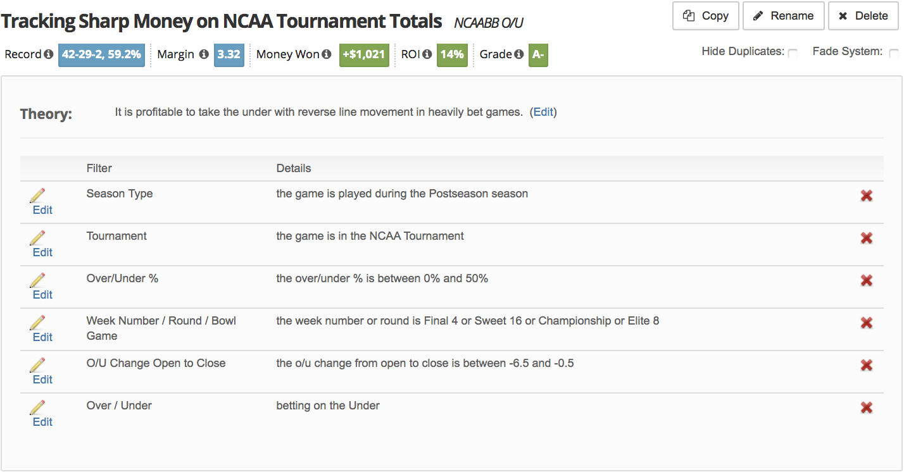Click the NCAABB O/U subtitle label
This screenshot has width=904, height=472.
[x=489, y=23]
